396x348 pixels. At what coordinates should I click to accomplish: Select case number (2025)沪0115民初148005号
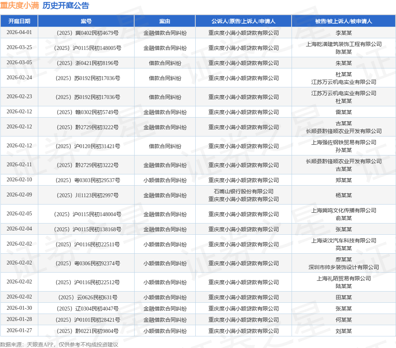coord(87,48)
